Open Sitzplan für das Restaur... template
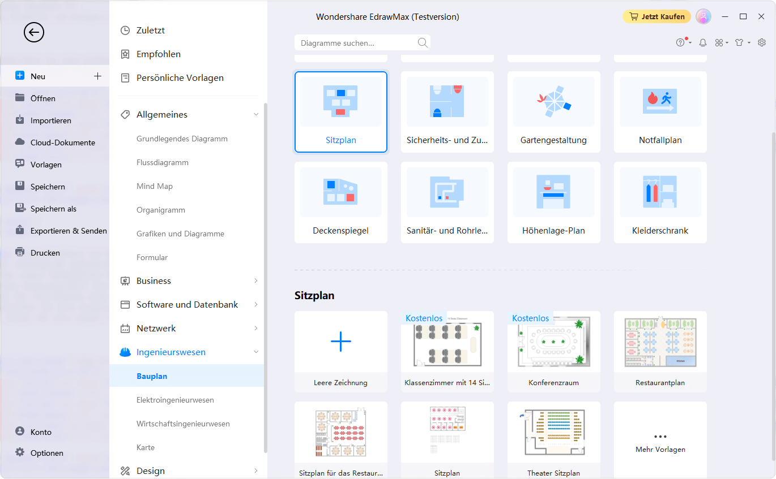Viewport: 776px width, 479px height. coord(341,440)
